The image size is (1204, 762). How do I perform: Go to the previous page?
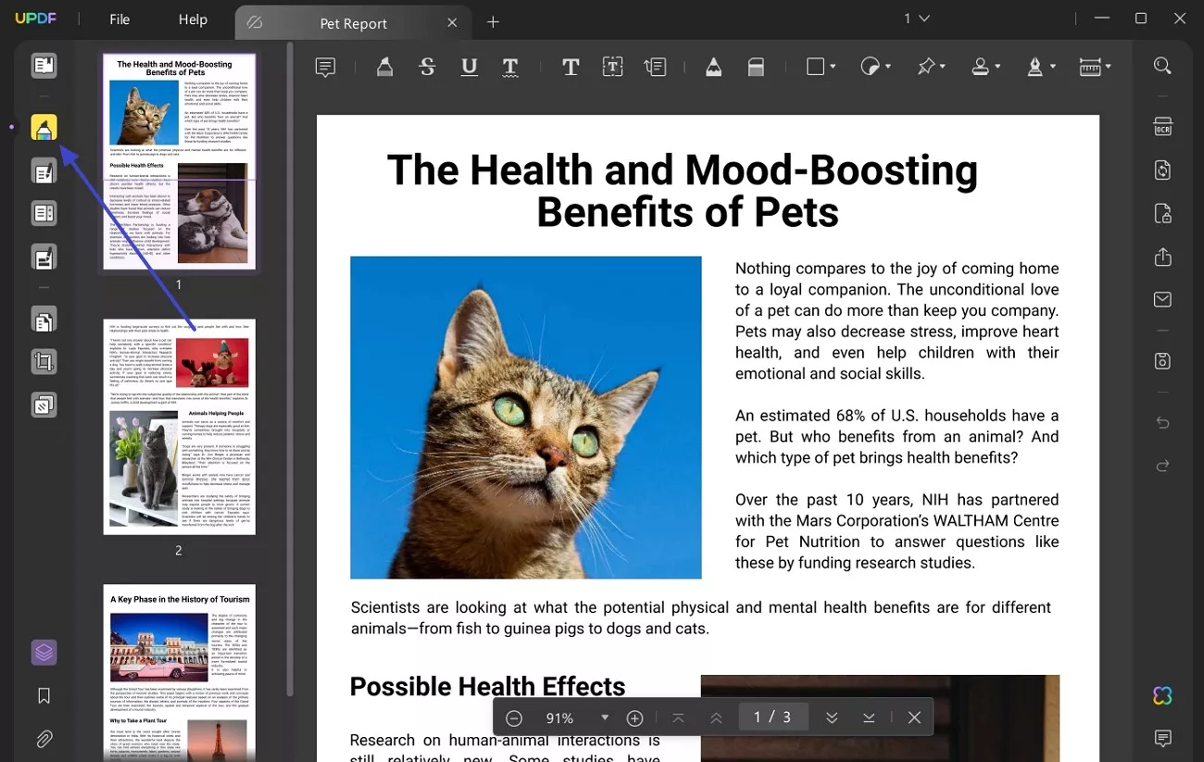[716, 718]
